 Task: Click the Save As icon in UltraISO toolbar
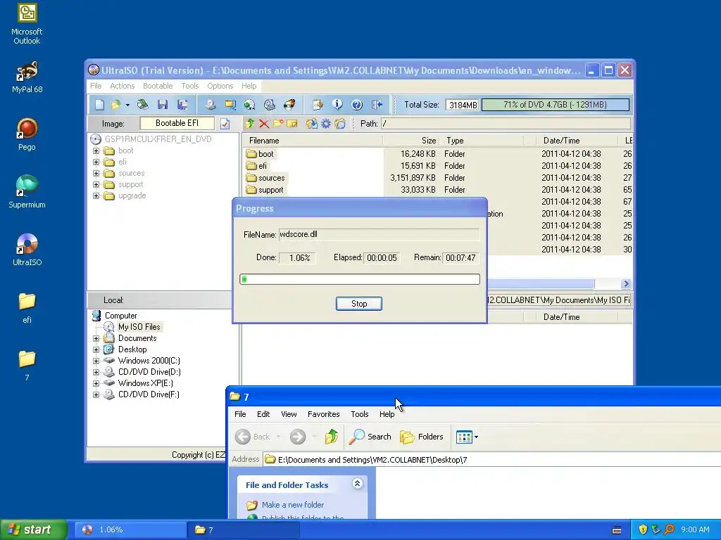[x=182, y=105]
